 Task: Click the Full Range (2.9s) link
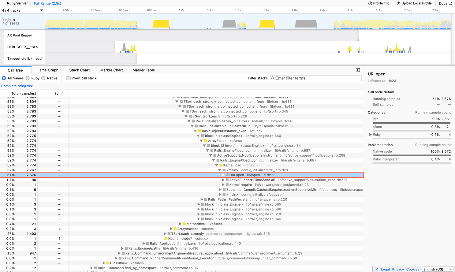pos(47,3)
